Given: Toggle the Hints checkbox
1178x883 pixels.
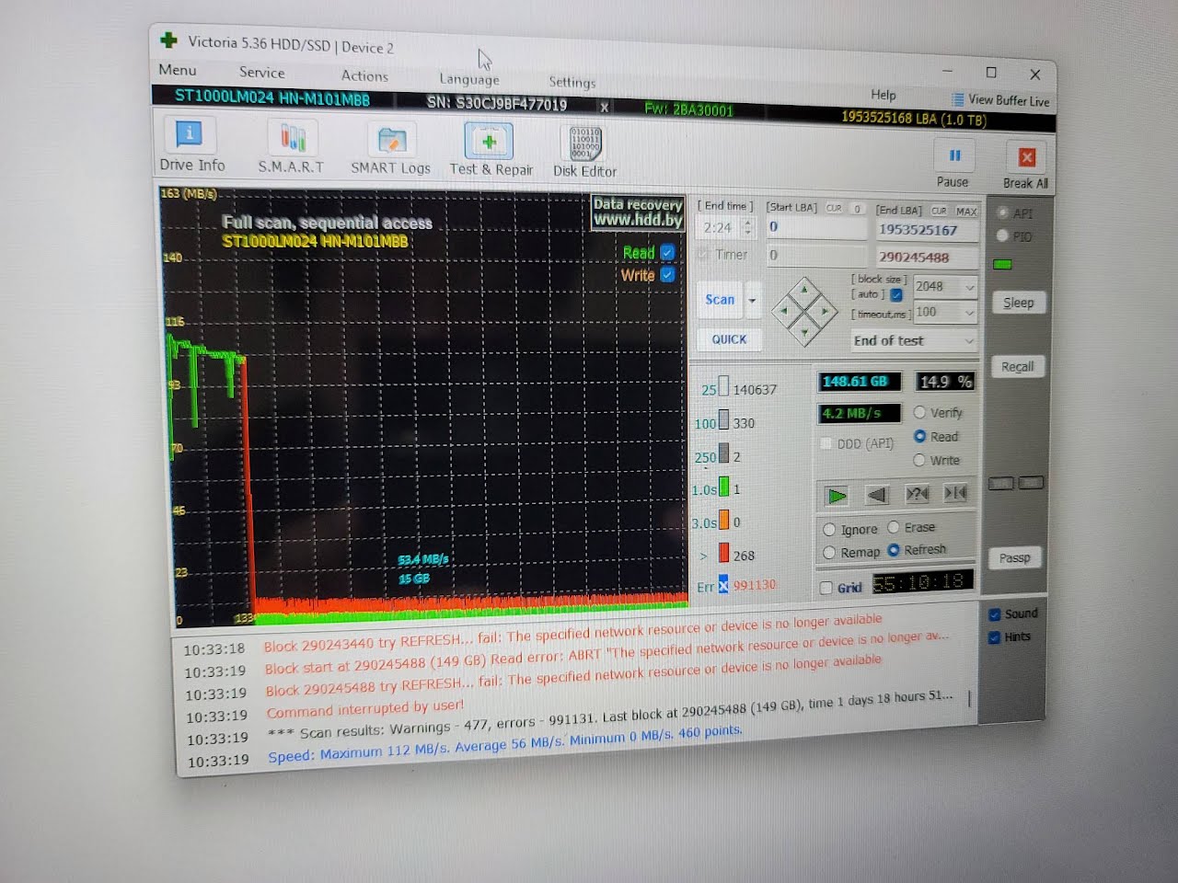Looking at the screenshot, I should pyautogui.click(x=994, y=637).
